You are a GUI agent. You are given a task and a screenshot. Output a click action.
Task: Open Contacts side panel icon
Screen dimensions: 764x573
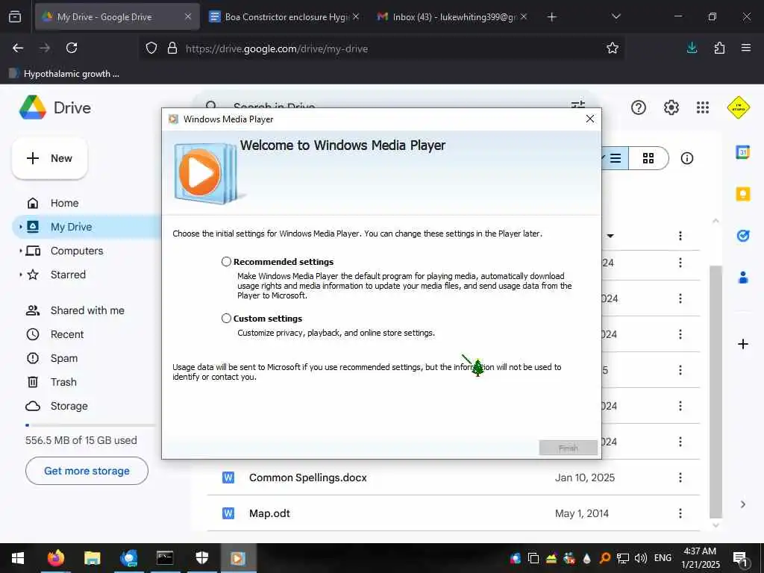click(x=742, y=278)
